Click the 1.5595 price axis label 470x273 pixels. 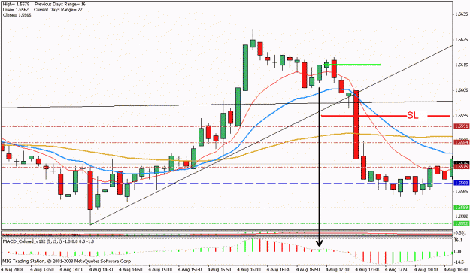point(461,115)
